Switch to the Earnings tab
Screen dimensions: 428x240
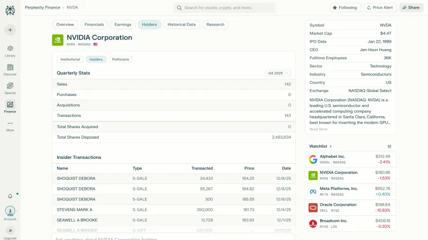(x=123, y=25)
